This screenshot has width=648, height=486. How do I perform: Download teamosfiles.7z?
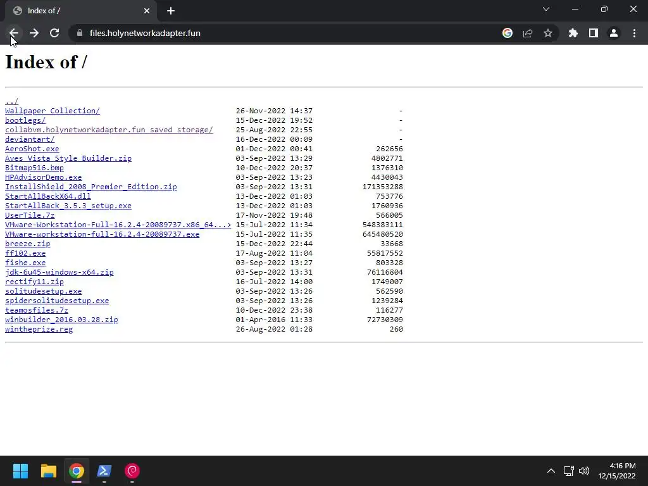(37, 310)
